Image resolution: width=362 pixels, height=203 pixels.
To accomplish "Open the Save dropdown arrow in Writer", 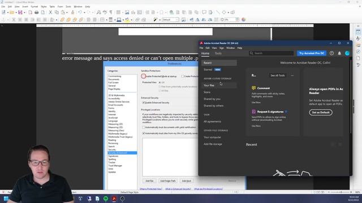I will pos(24,12).
